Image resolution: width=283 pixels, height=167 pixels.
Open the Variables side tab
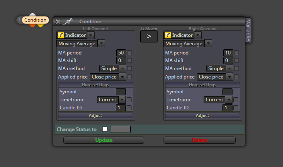tap(248, 31)
